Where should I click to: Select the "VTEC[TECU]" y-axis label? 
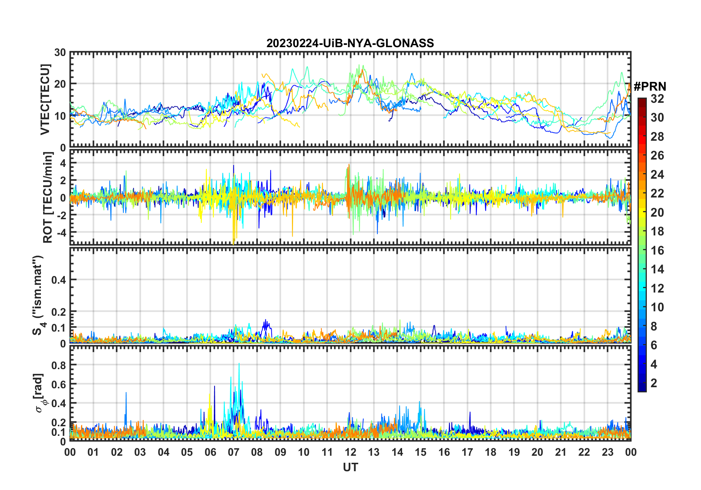45,99
